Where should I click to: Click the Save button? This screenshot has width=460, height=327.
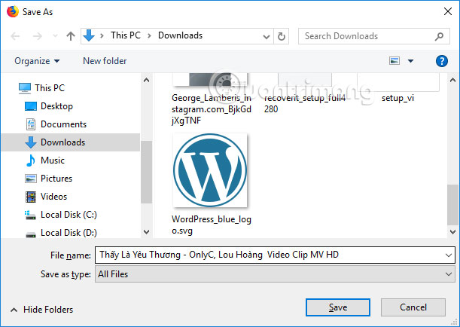point(338,307)
